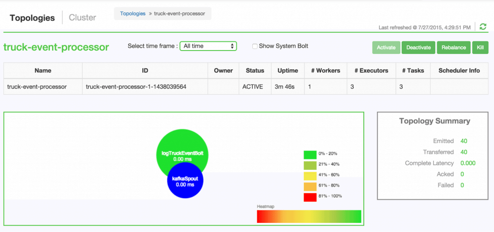494x232 pixels.
Task: Click the 21% - 40% legend swatch
Action: point(310,165)
